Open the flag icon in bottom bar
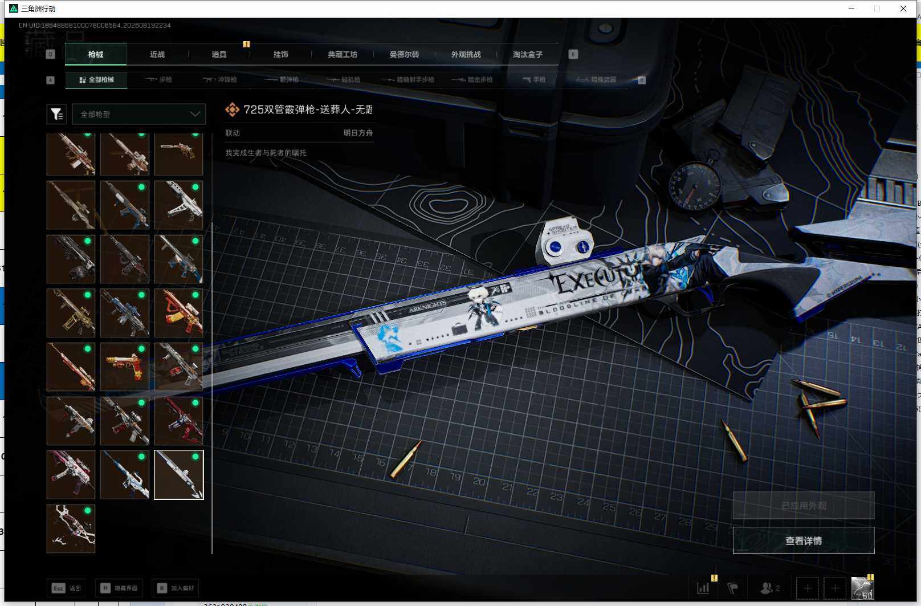The image size is (921, 606). [733, 588]
